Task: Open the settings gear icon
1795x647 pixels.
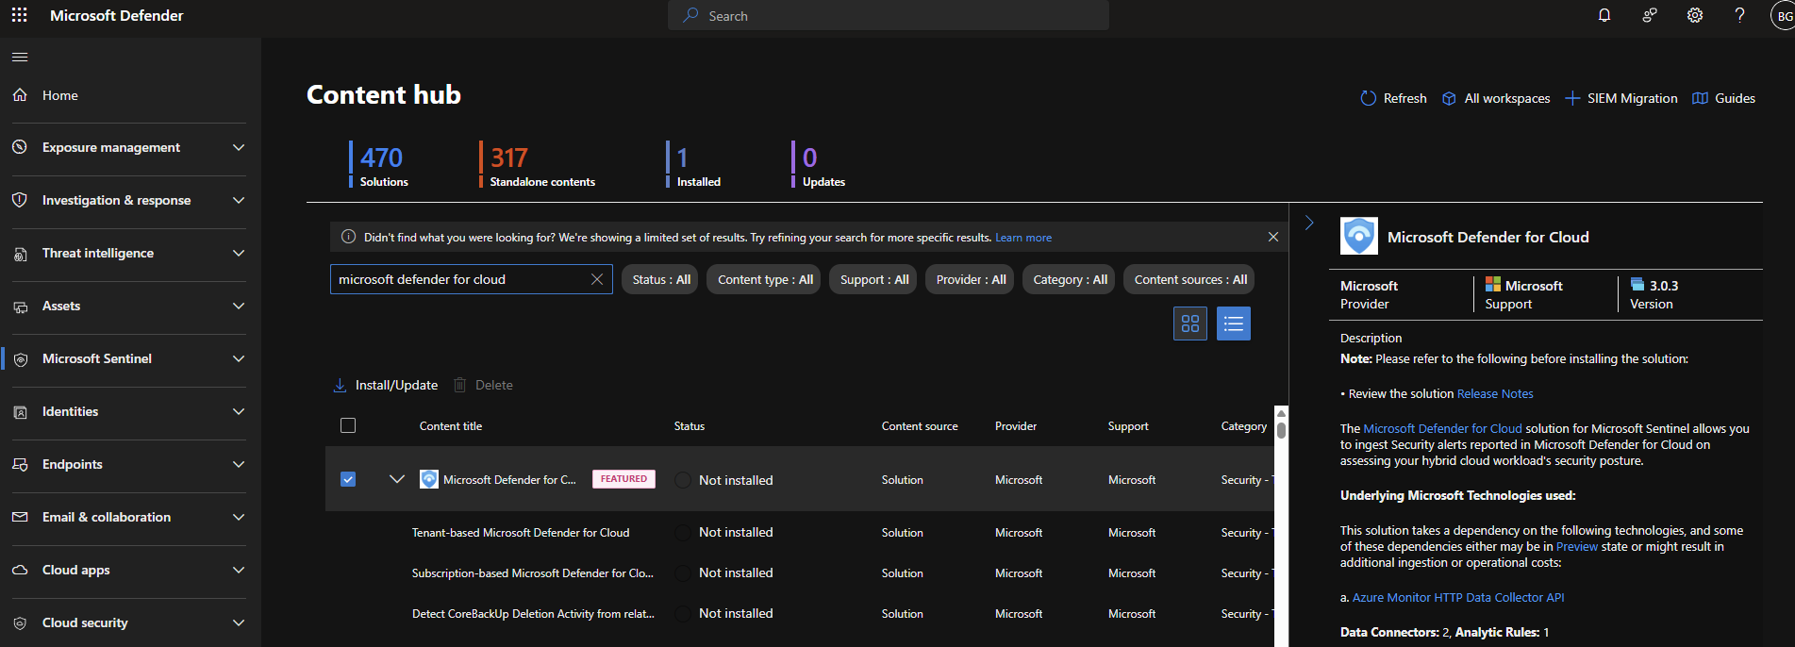Action: [x=1695, y=15]
